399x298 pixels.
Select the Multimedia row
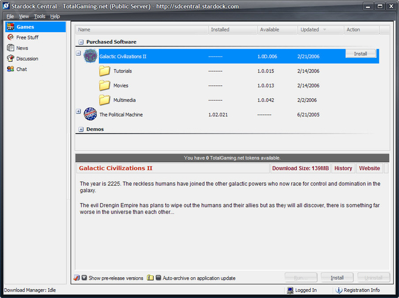pyautogui.click(x=227, y=100)
